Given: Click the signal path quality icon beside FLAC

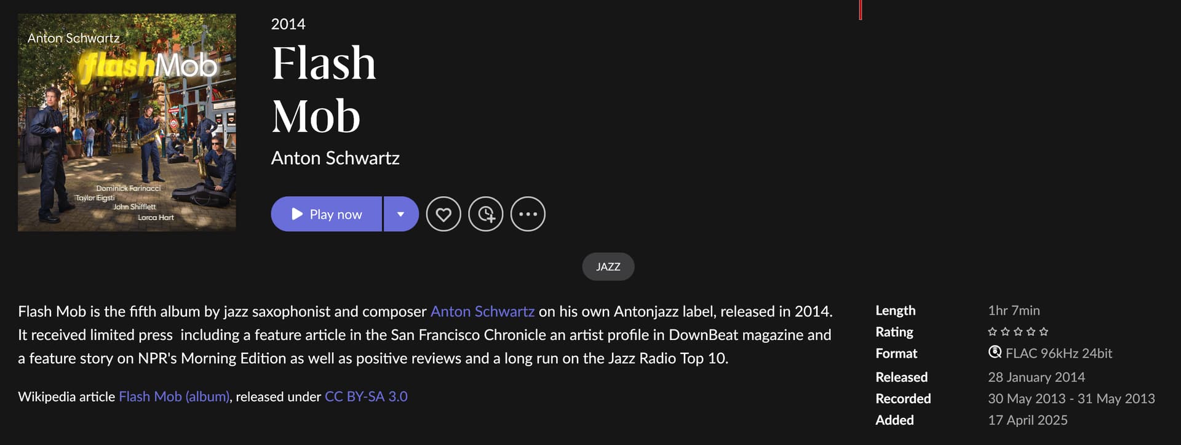Looking at the screenshot, I should 995,352.
